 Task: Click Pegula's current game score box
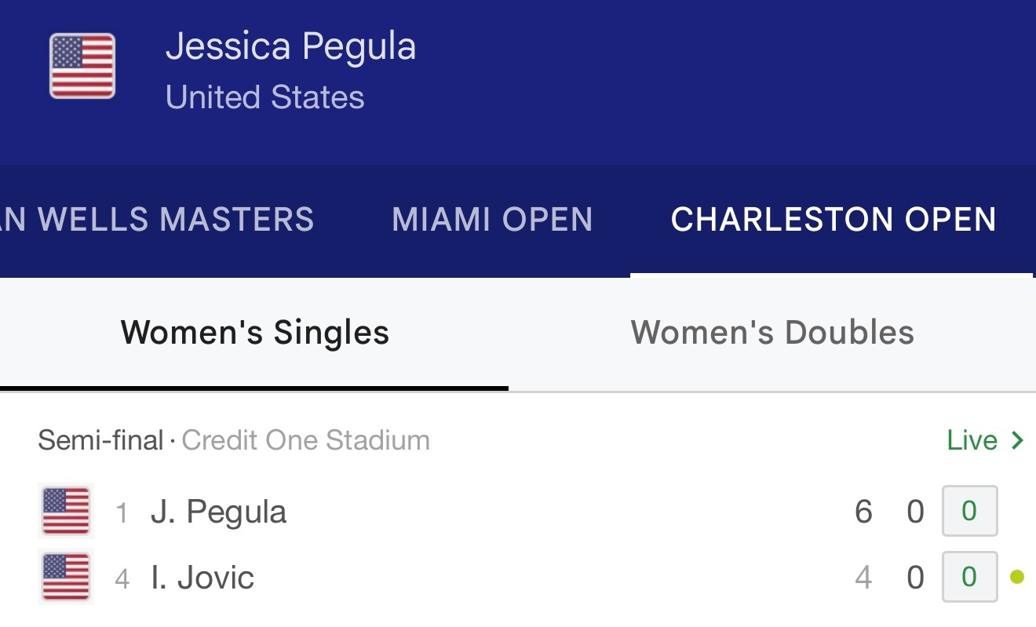[x=969, y=511]
